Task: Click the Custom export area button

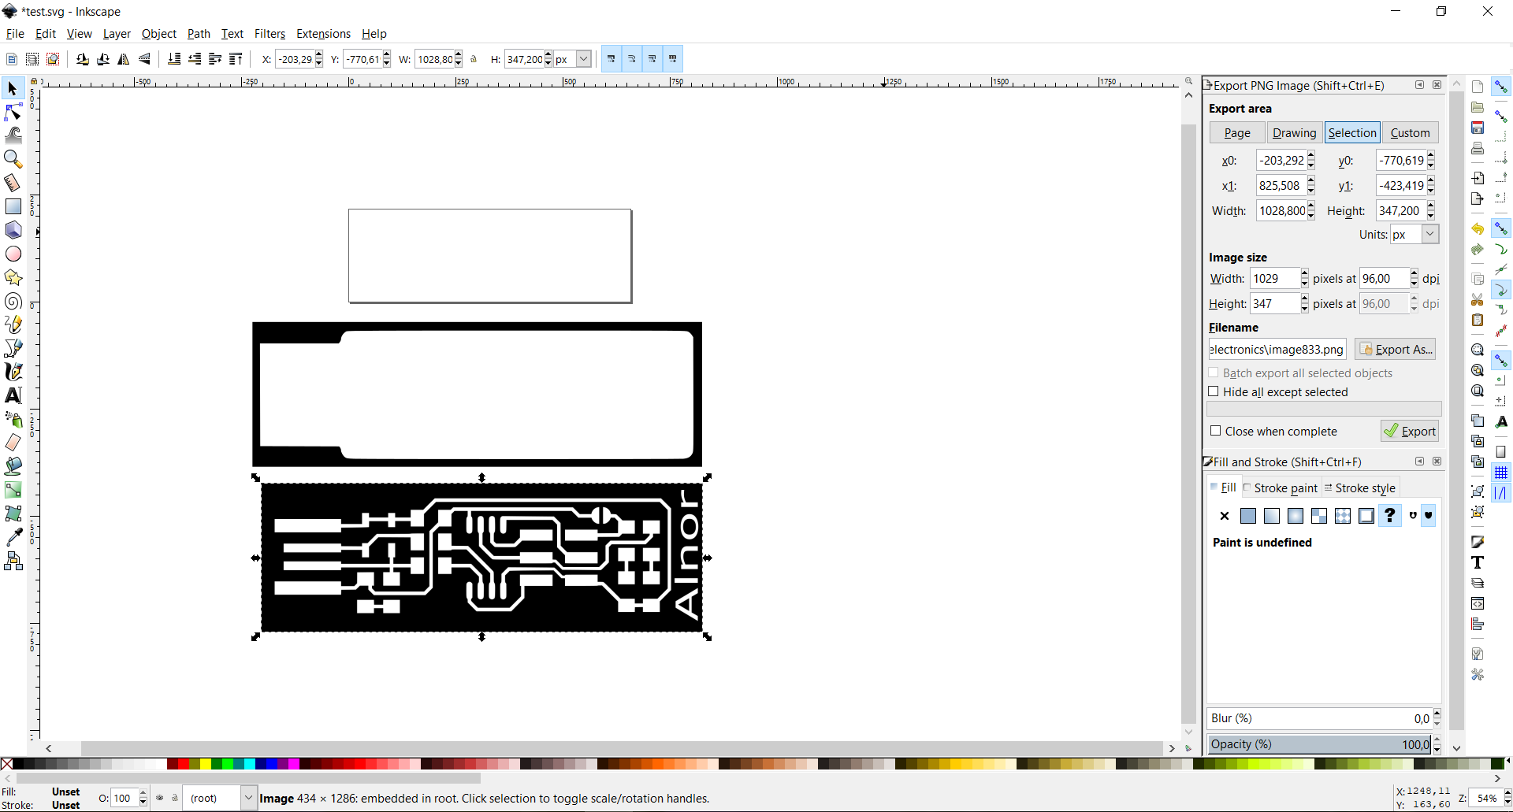Action: (1410, 133)
